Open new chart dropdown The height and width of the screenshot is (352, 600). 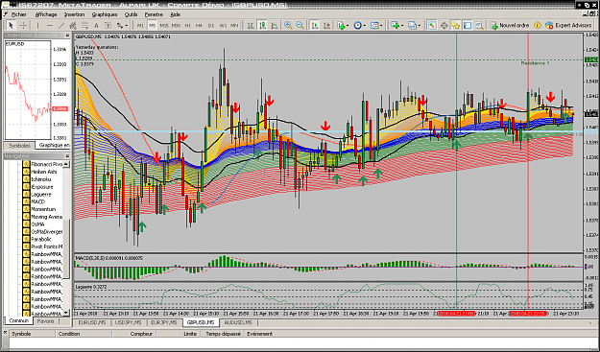[x=396, y=26]
